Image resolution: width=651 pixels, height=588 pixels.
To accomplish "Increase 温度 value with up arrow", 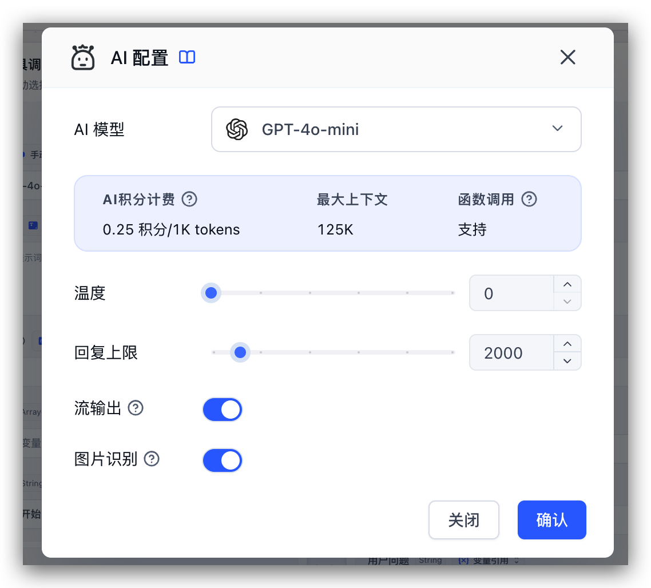I will pyautogui.click(x=567, y=285).
